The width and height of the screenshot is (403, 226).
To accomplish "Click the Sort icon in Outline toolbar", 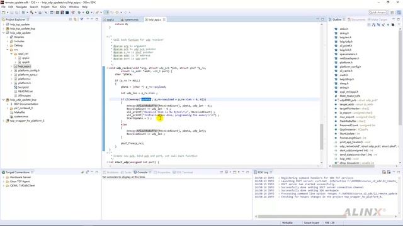I will click(x=373, y=25).
